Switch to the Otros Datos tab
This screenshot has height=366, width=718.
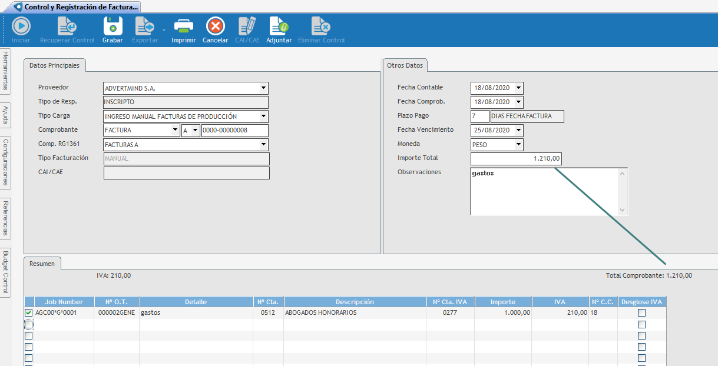pyautogui.click(x=405, y=65)
